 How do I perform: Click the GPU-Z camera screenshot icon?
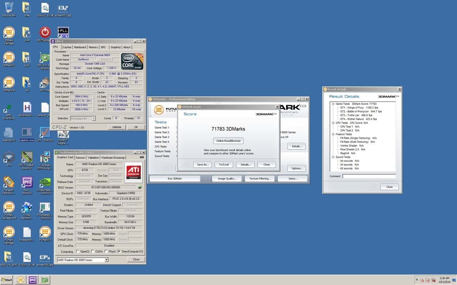pos(142,157)
